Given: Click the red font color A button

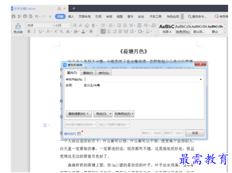Looking at the screenshot, I should pos(48,31).
